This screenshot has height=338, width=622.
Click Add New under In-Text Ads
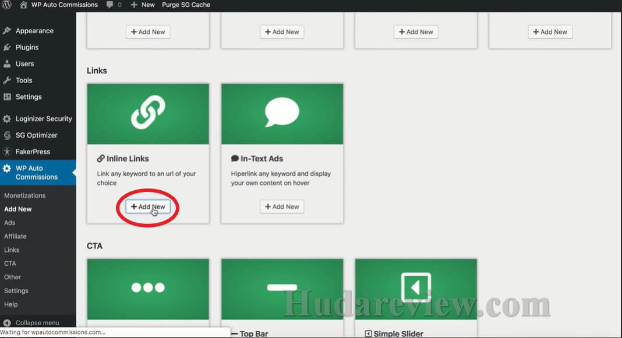click(x=282, y=207)
